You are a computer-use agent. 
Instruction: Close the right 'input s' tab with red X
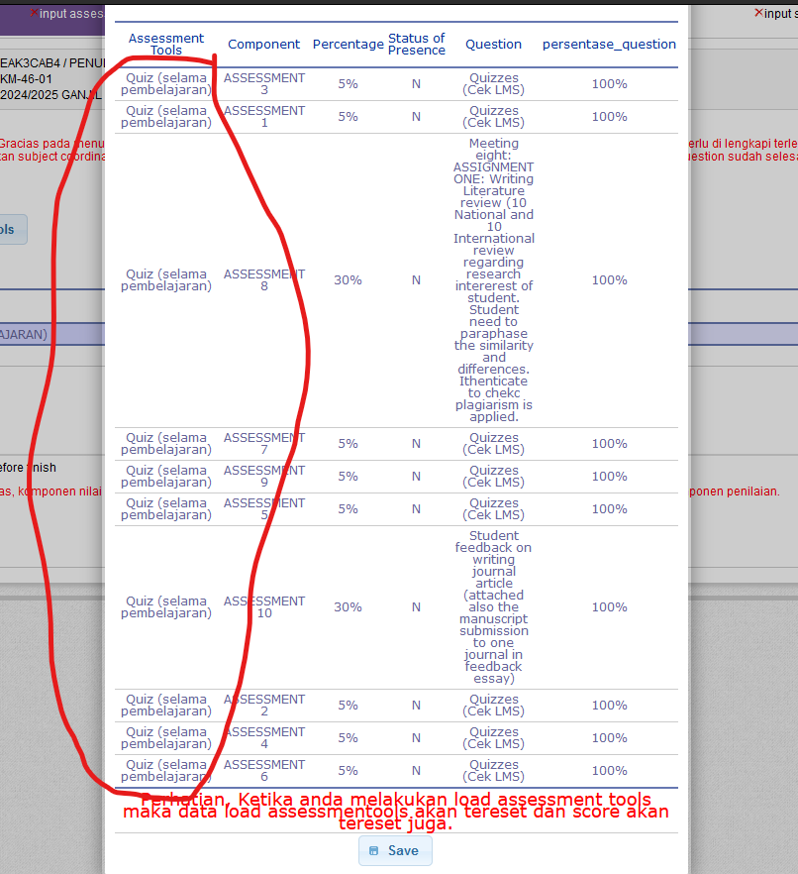point(758,13)
